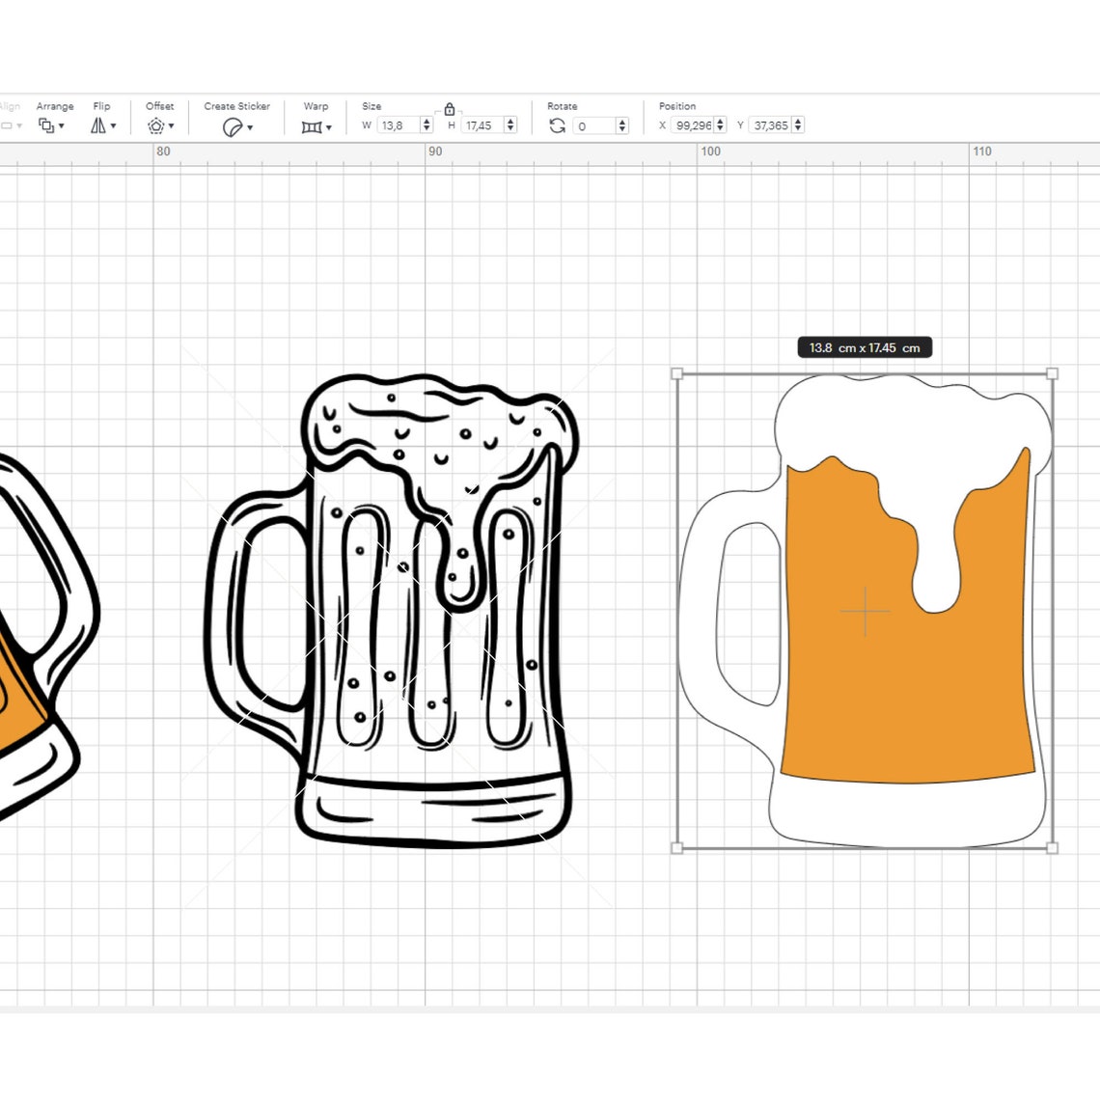Open the Warp dropdown menu
The image size is (1100, 1100).
329,126
